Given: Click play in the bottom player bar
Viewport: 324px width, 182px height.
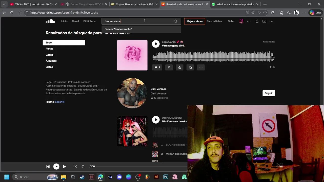Looking at the screenshot, I should 56,166.
